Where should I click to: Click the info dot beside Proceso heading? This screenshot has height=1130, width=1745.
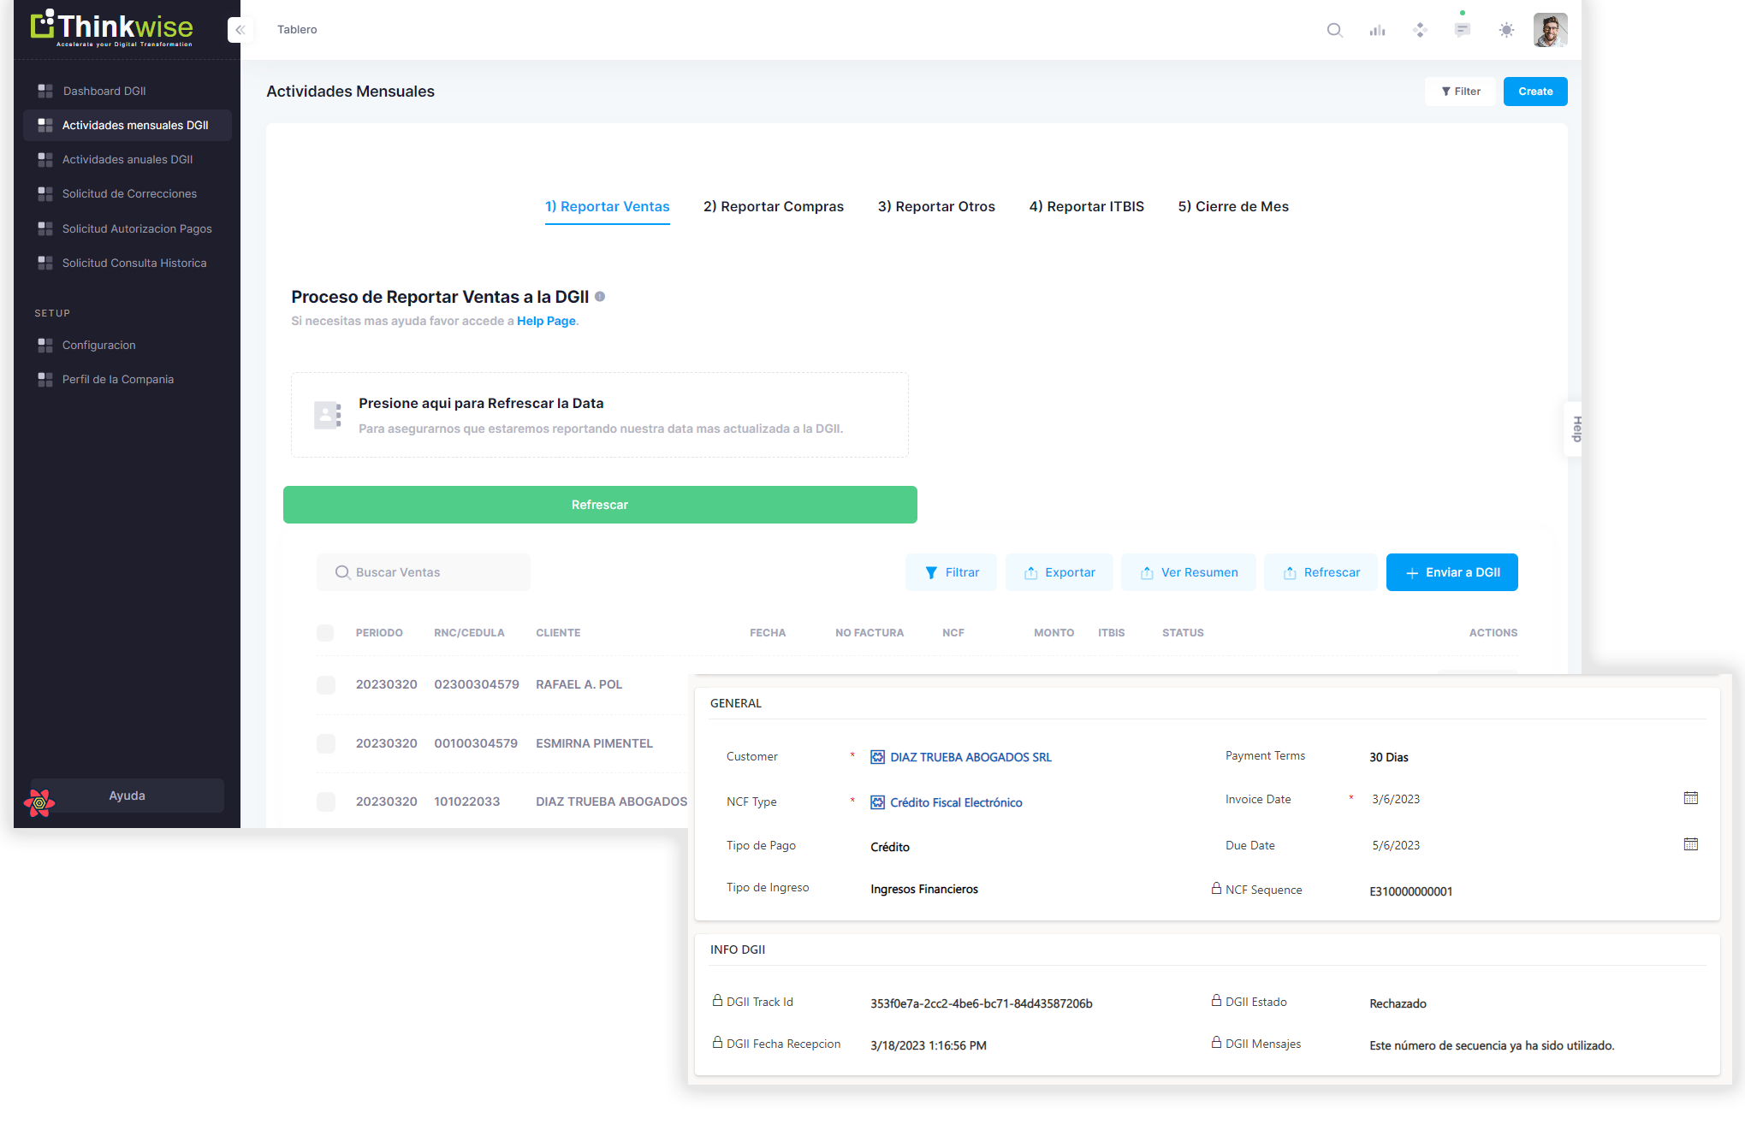click(600, 297)
